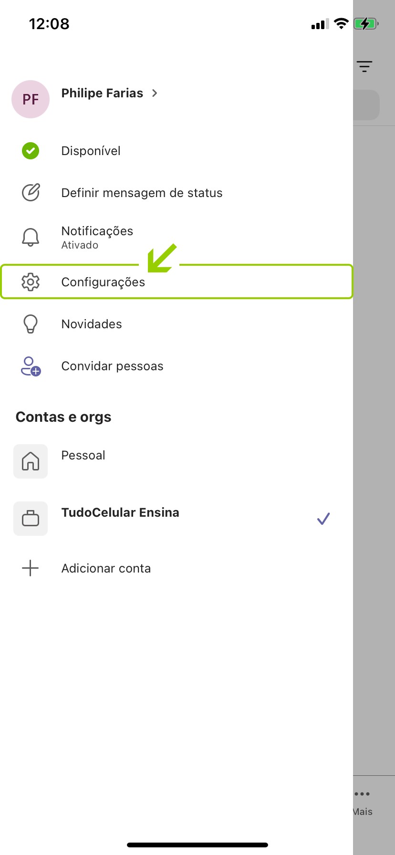The height and width of the screenshot is (855, 395).
Task: Tap the status message pencil icon
Action: [x=31, y=193]
